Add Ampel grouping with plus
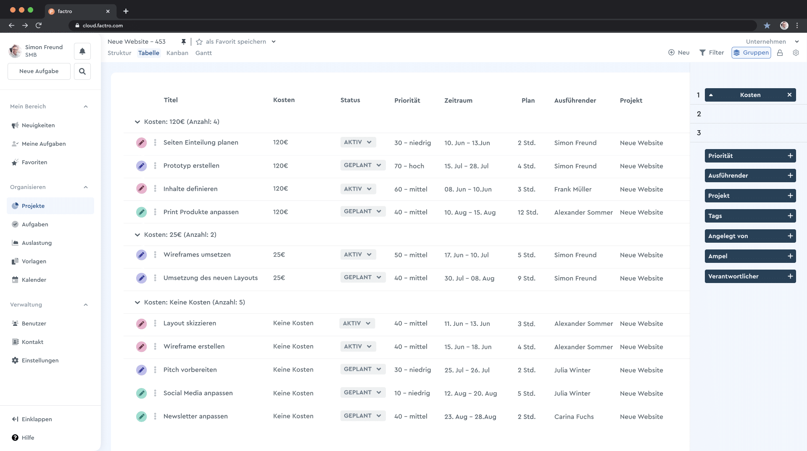 tap(790, 256)
